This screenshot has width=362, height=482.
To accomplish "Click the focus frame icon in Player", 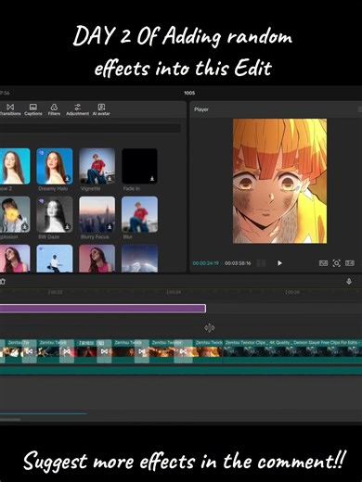I will pos(336,263).
